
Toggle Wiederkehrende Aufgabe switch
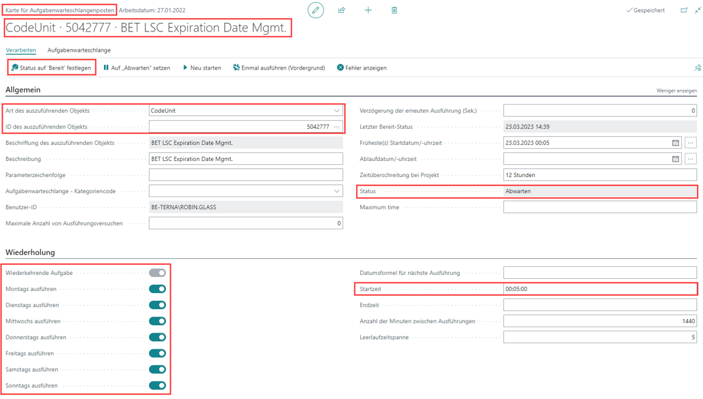(x=157, y=273)
